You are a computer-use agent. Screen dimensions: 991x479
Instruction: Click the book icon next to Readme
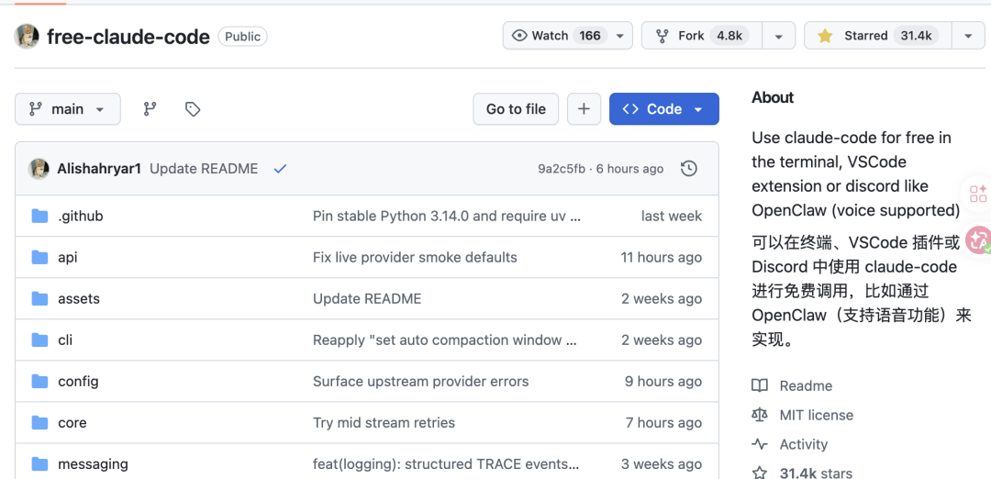point(760,386)
